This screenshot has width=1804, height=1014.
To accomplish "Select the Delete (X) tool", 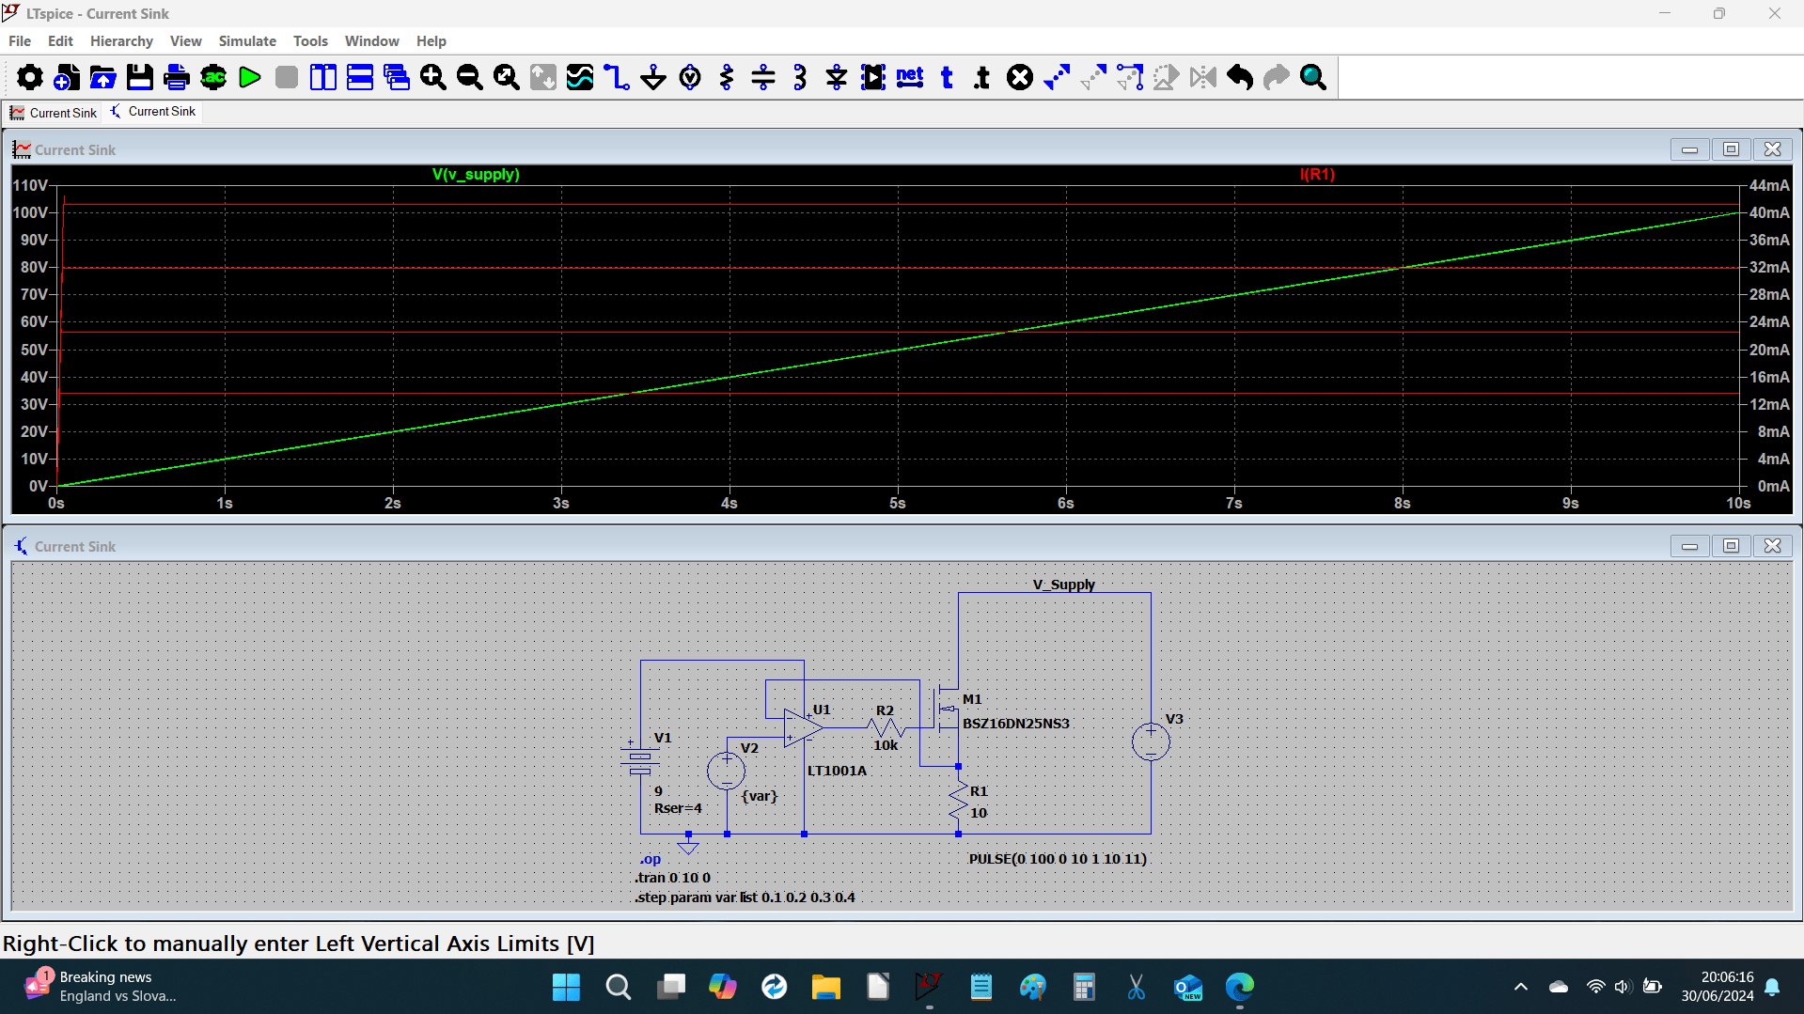I will [1020, 77].
